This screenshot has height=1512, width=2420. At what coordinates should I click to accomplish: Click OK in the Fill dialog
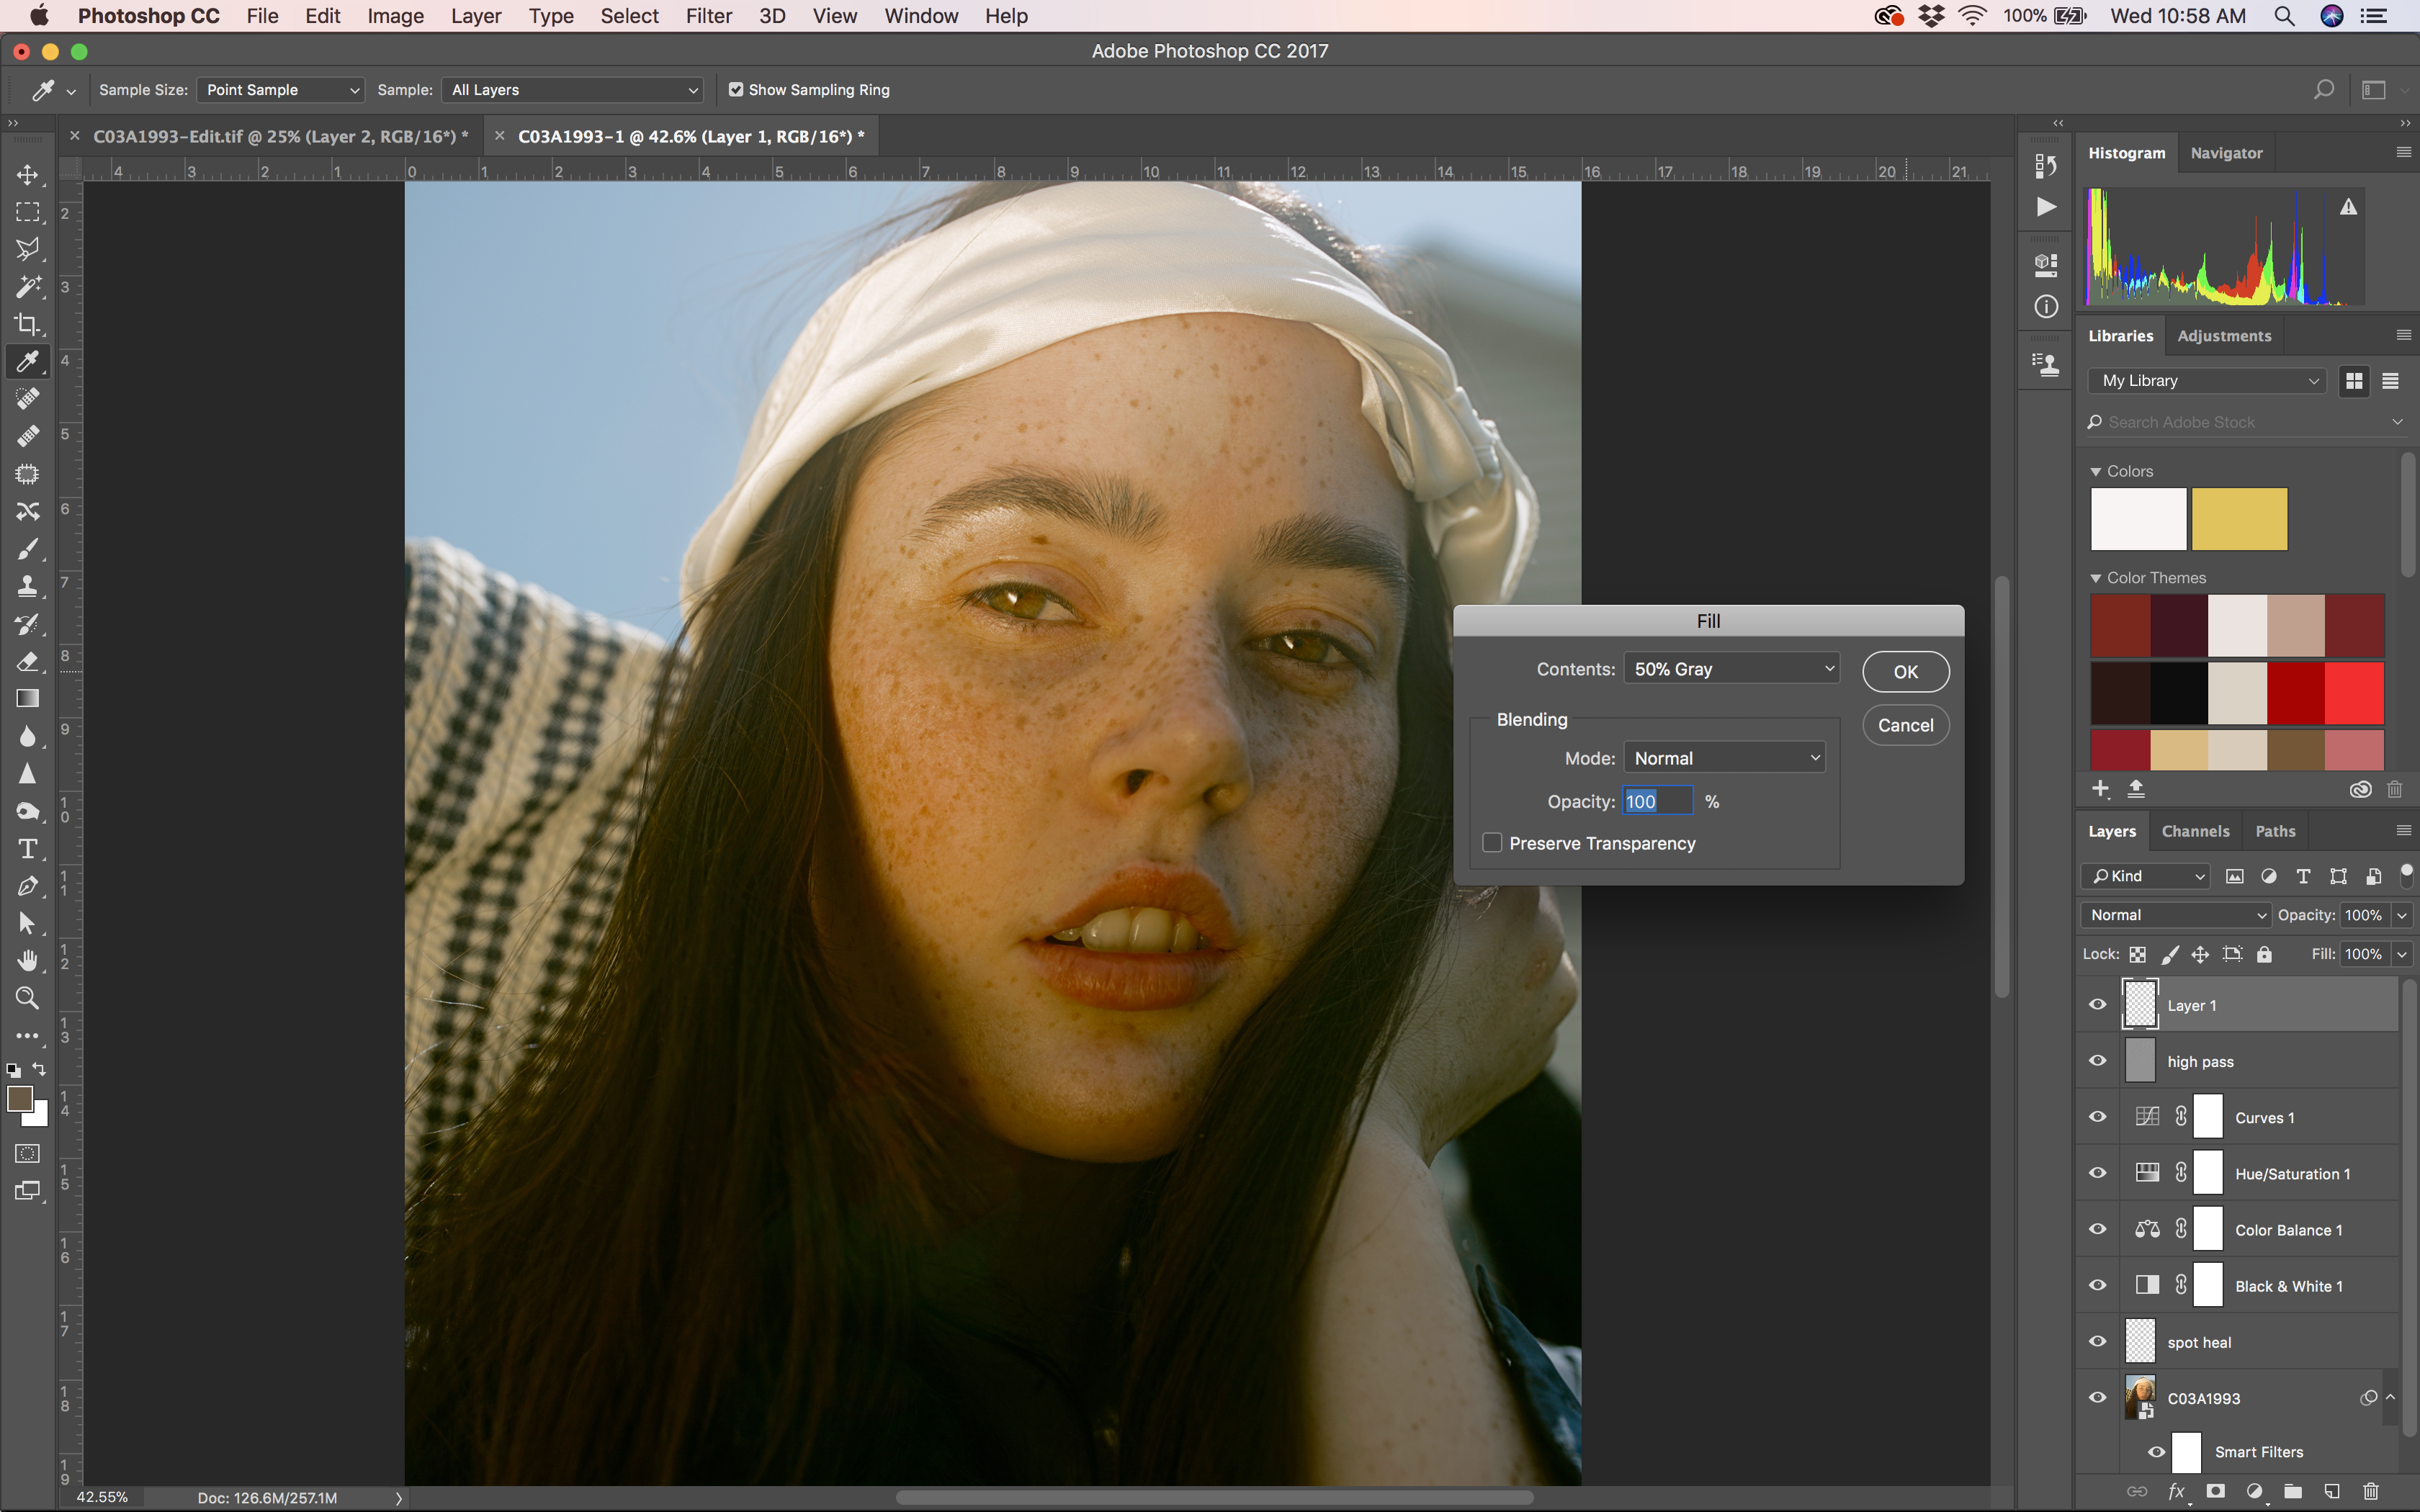[1905, 672]
